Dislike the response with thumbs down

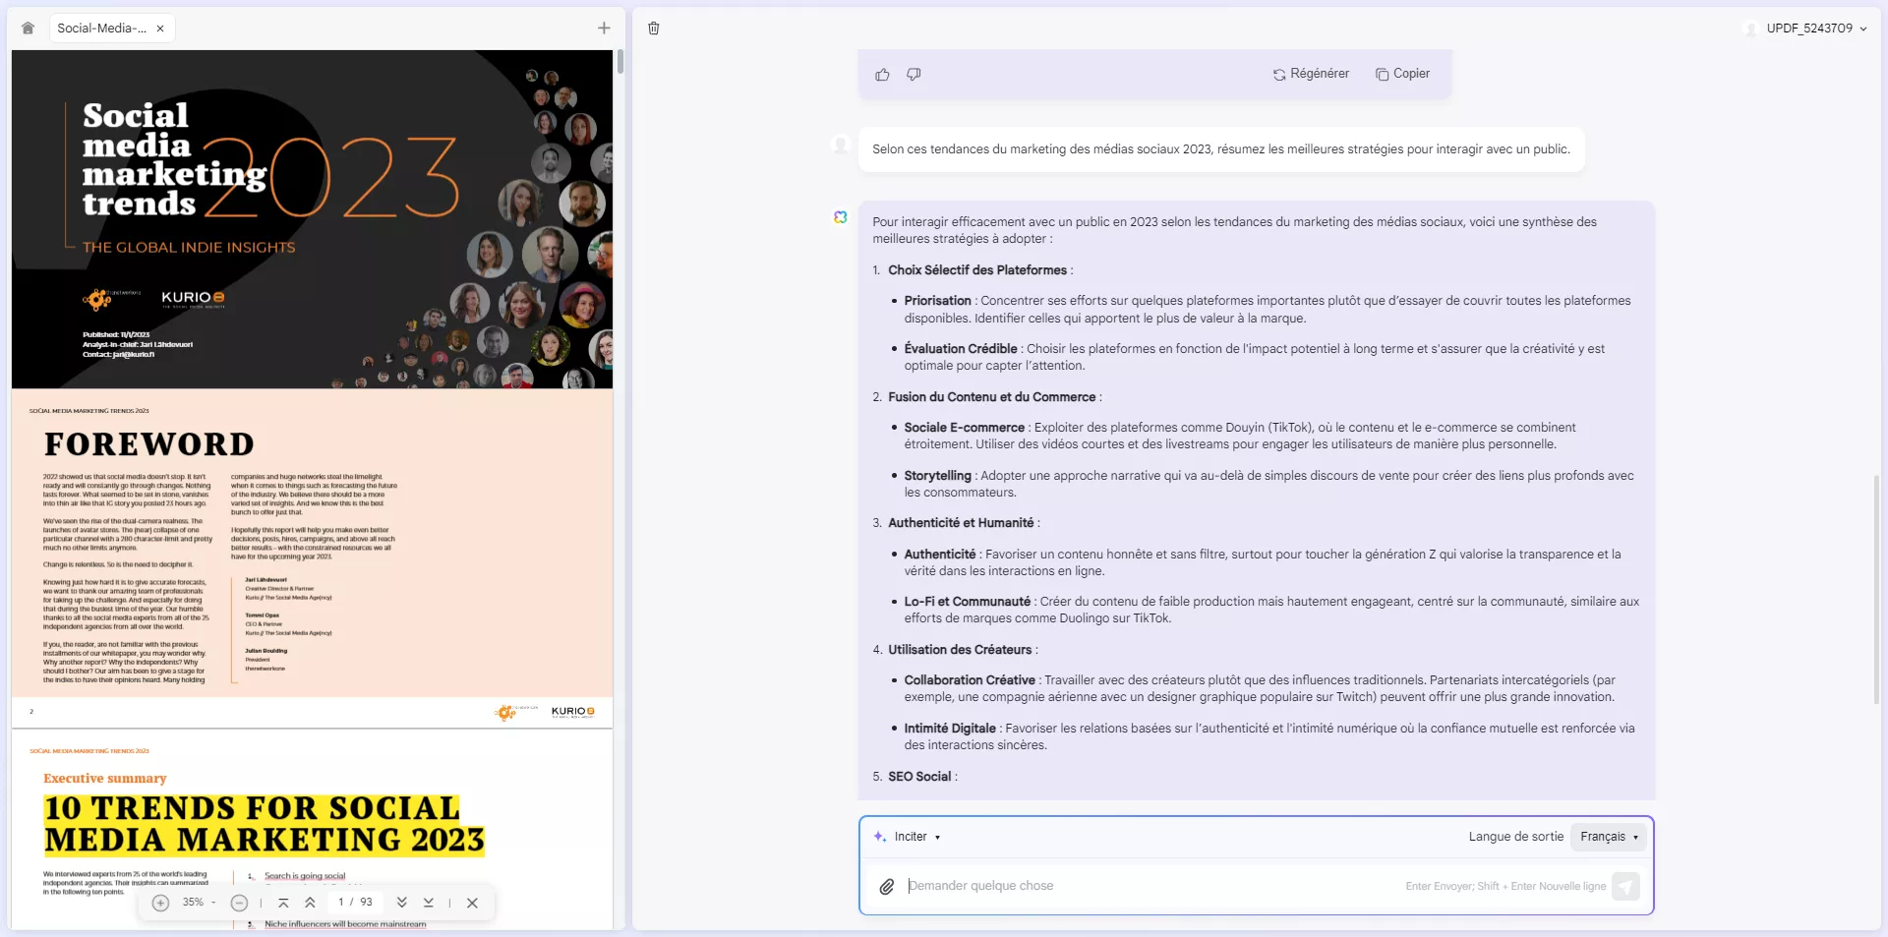point(914,75)
